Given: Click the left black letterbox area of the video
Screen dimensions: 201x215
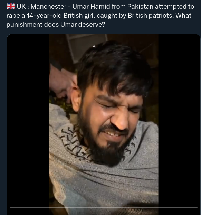Looking at the screenshot, I should (28, 121).
